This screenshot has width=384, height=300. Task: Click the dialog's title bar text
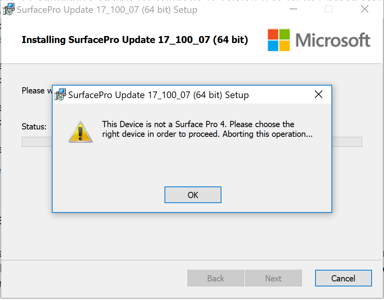coord(158,95)
